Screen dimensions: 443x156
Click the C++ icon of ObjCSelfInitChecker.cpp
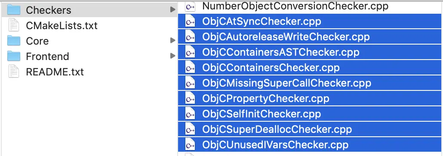pos(190,114)
